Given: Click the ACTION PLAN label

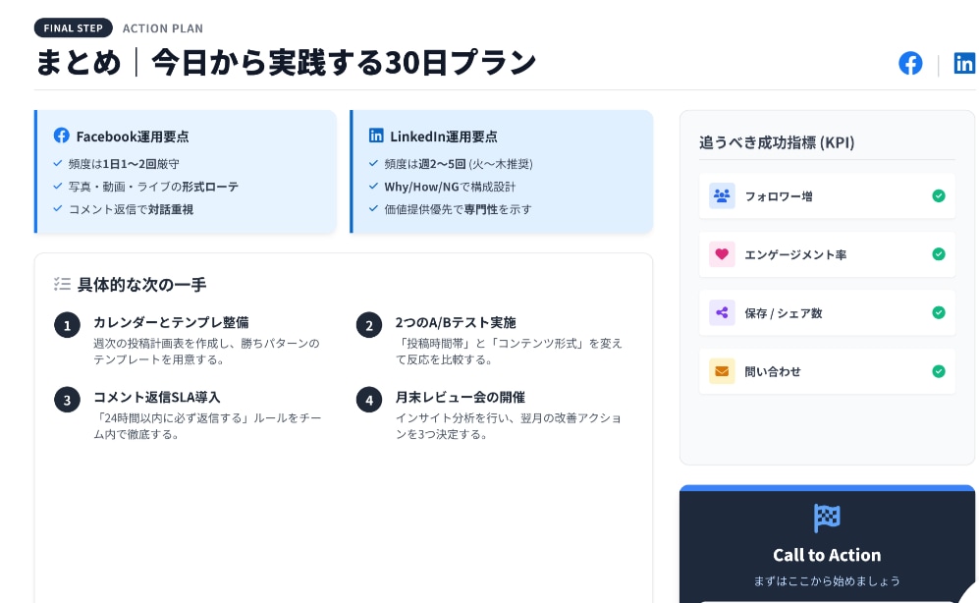Looking at the screenshot, I should click(163, 28).
